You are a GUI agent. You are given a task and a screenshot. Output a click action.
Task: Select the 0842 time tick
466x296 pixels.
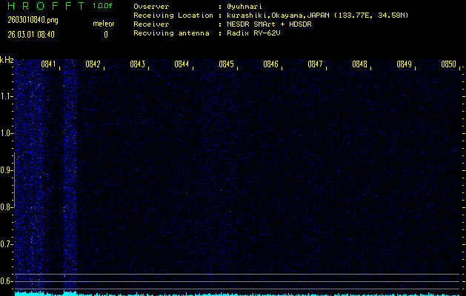click(x=93, y=64)
